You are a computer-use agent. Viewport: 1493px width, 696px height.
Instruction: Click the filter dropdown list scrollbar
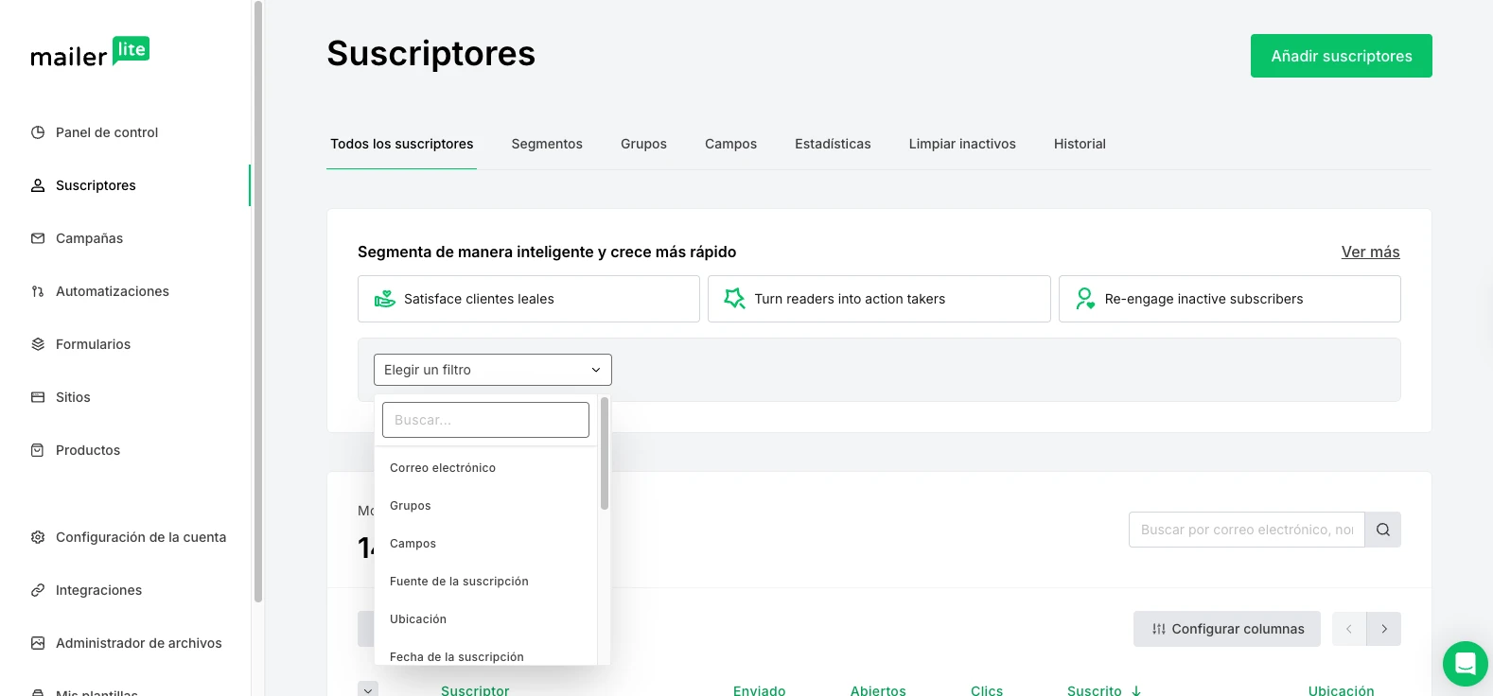tap(604, 454)
